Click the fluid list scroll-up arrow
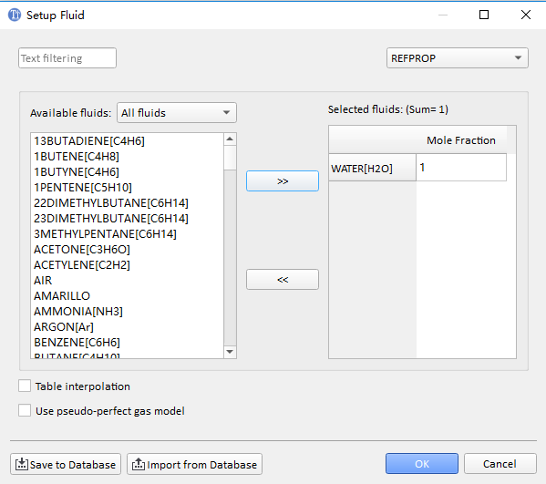 230,139
